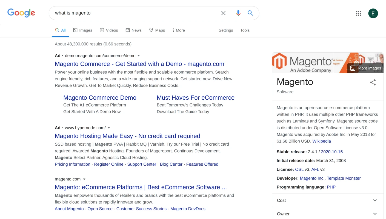Click the Magento logo thumbnail image
The image size is (386, 219).
pos(302,63)
